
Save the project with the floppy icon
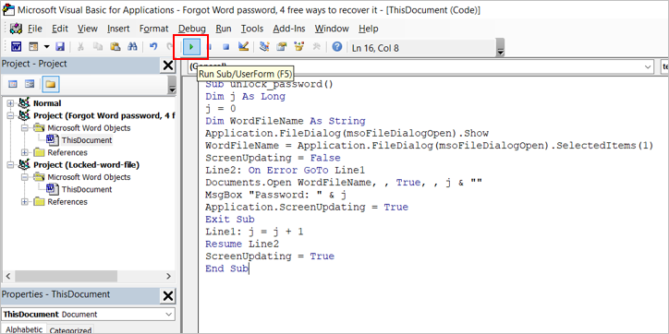coord(60,47)
